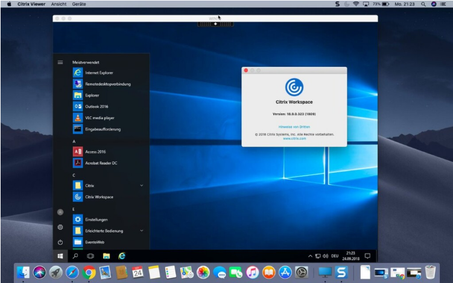
Task: Open Outlook 2016 in the Start menu
Action: (x=97, y=106)
